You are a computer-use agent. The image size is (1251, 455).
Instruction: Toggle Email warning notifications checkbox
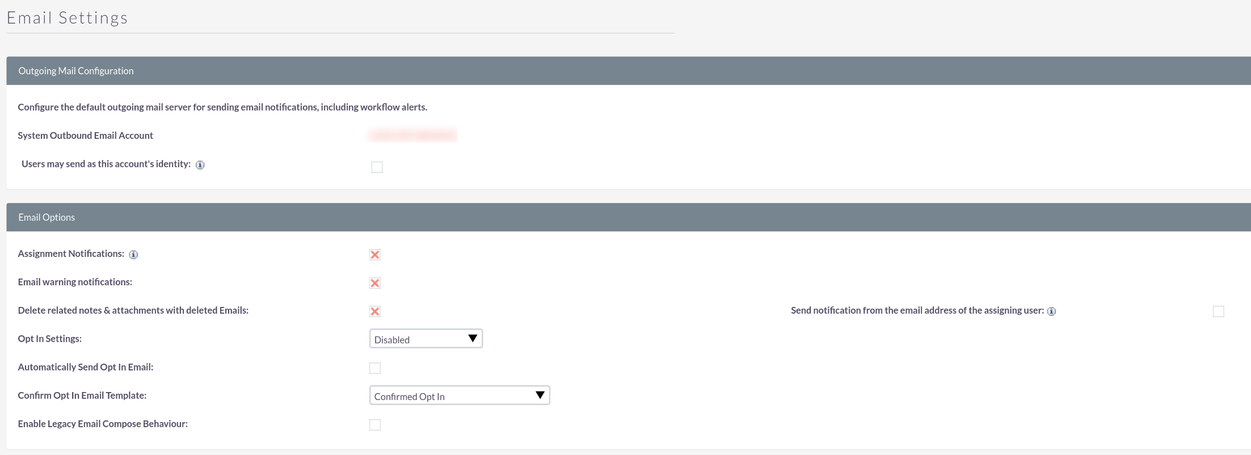(x=375, y=283)
